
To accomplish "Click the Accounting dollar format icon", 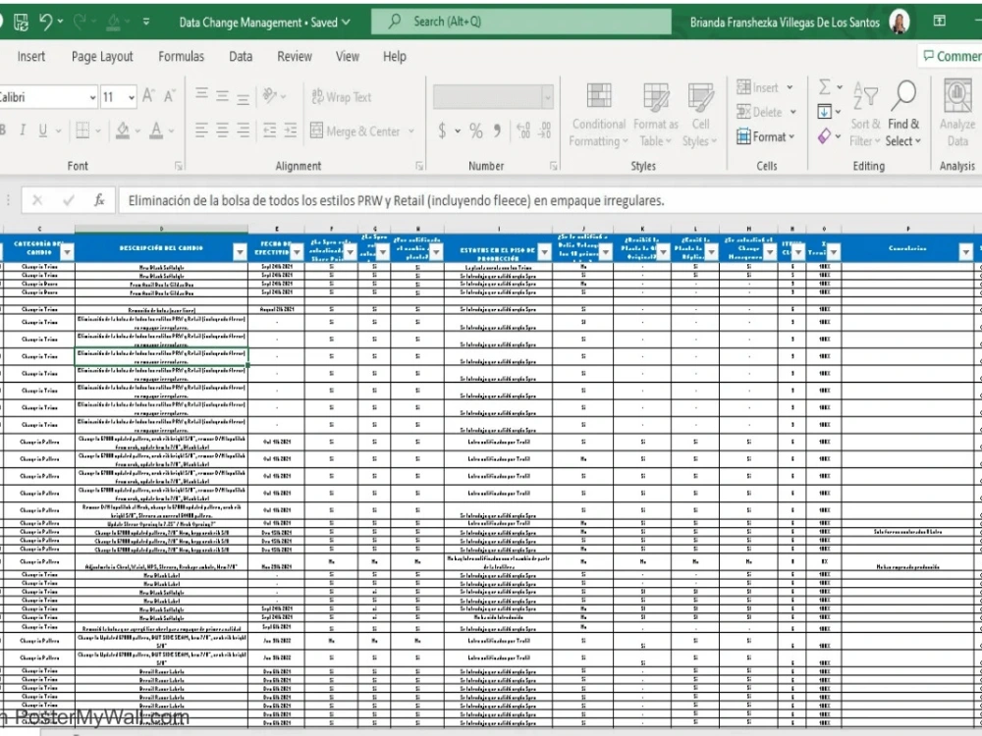I will coord(442,131).
